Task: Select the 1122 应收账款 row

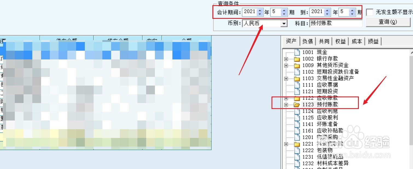Action: [x=320, y=98]
